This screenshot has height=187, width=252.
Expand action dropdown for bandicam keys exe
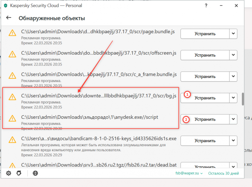(x=233, y=141)
